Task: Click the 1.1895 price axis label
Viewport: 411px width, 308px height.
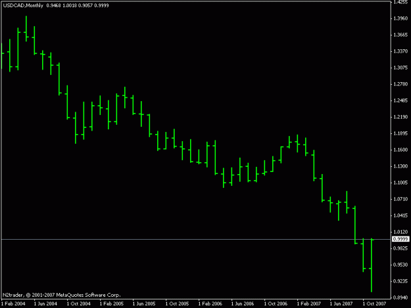Action: tap(400, 134)
